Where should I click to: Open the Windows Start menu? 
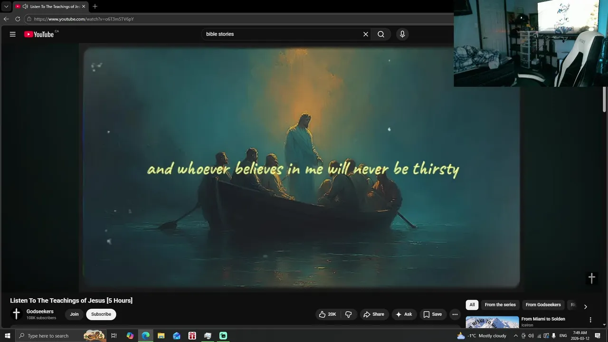[x=8, y=336]
